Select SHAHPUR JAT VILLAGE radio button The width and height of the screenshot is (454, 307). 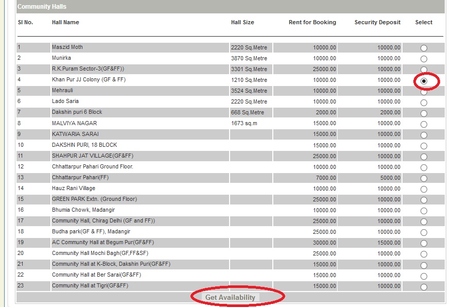(424, 157)
